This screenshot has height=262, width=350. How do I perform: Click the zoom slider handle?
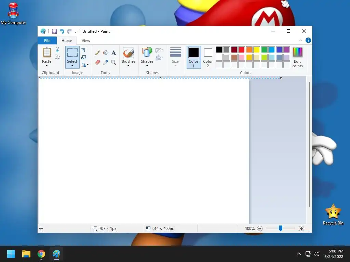point(281,228)
